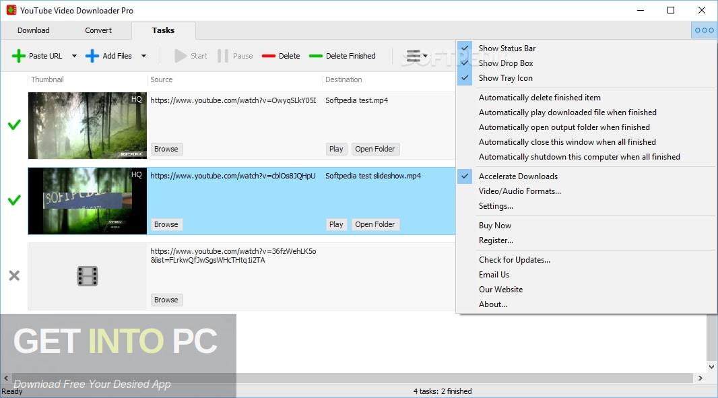The image size is (718, 398).
Task: Choose Buy Now from menu
Action: click(x=586, y=226)
